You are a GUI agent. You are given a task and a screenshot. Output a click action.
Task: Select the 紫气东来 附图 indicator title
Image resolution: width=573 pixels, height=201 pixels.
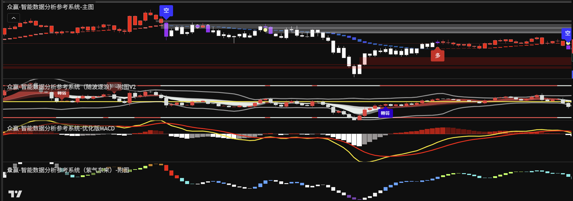(68, 170)
